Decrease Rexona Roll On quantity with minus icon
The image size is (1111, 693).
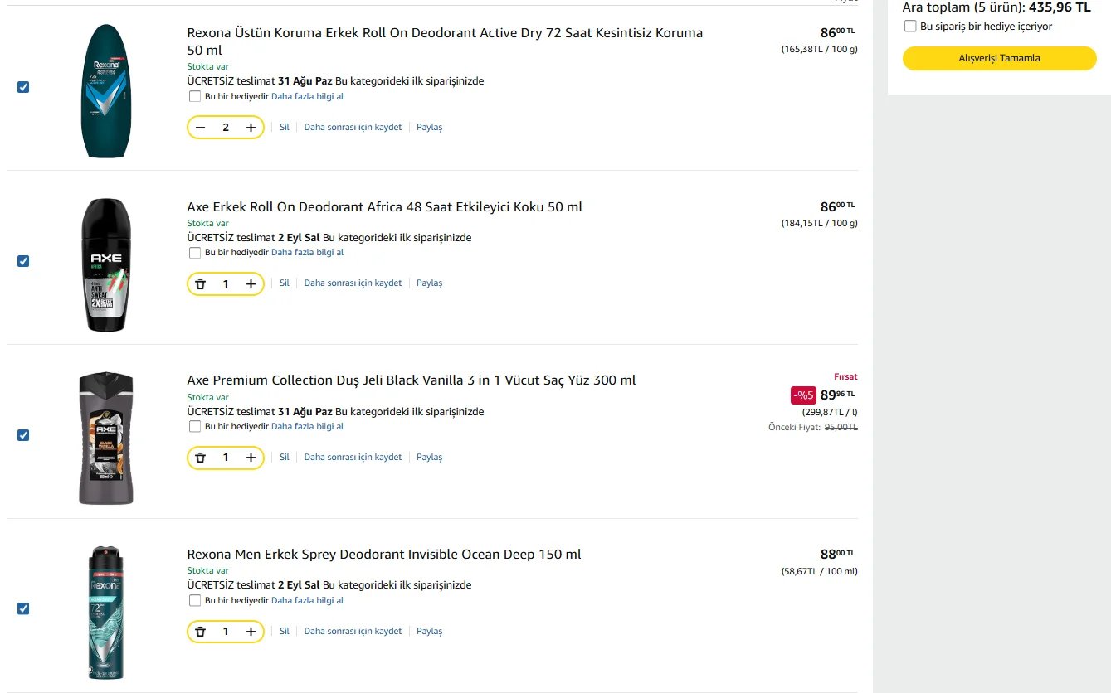pyautogui.click(x=200, y=127)
